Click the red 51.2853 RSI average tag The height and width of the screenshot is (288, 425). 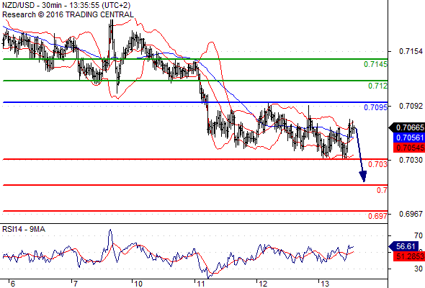pos(409,256)
